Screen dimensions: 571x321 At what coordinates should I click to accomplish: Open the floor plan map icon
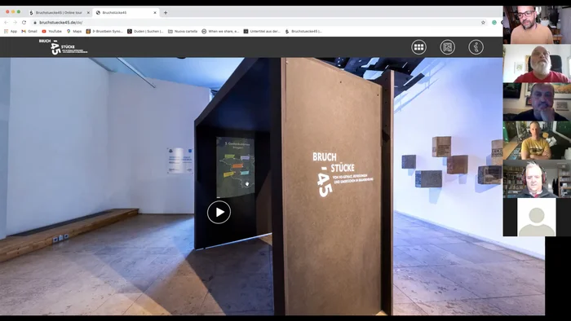click(447, 47)
